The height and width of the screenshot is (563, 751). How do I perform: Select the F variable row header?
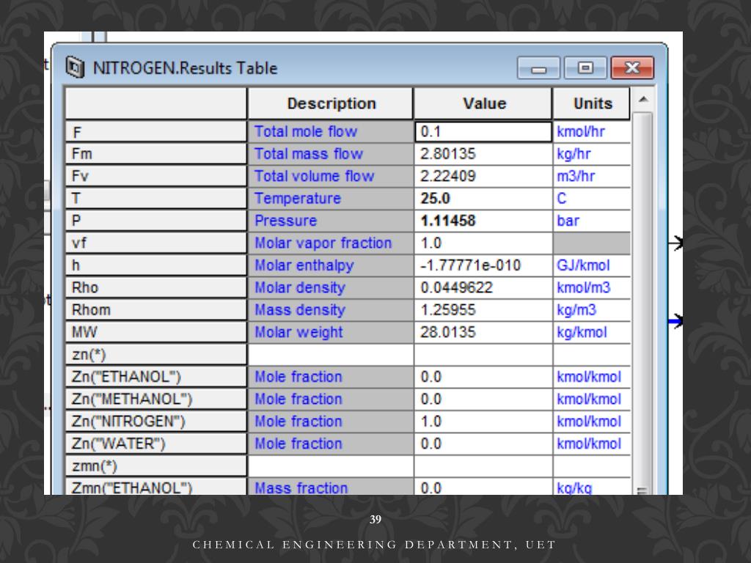click(156, 132)
